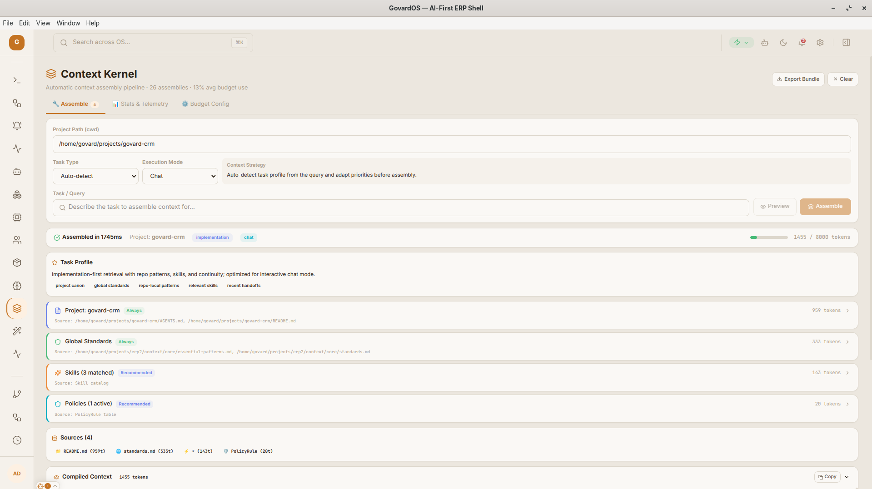This screenshot has height=489, width=872.
Task: Click the standards.md (333t) source
Action: pyautogui.click(x=145, y=451)
